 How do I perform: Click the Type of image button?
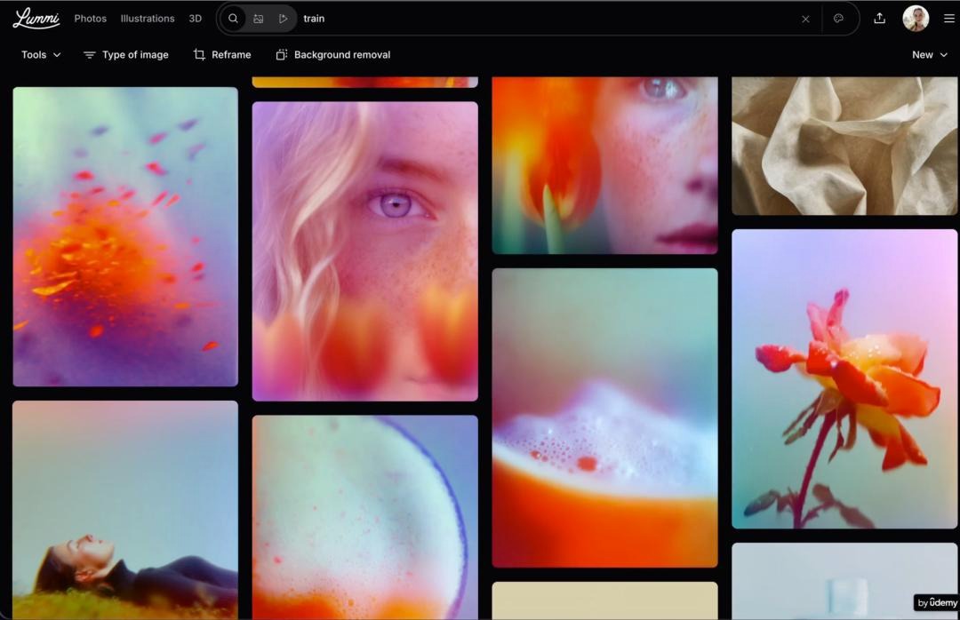126,54
